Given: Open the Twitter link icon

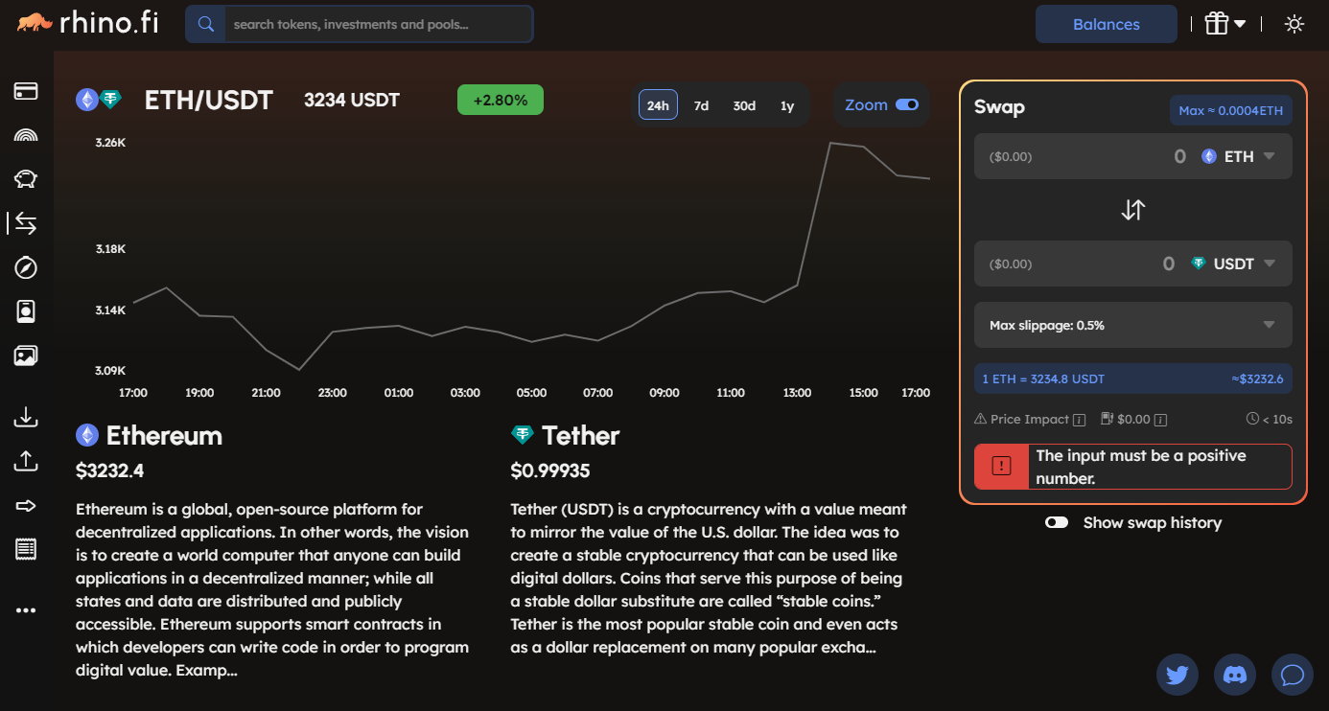Looking at the screenshot, I should coord(1177,675).
